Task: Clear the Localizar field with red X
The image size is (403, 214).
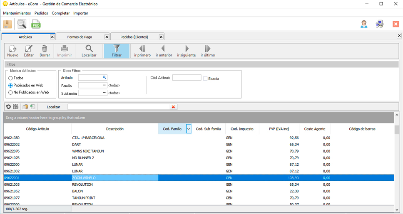Action: click(x=173, y=107)
